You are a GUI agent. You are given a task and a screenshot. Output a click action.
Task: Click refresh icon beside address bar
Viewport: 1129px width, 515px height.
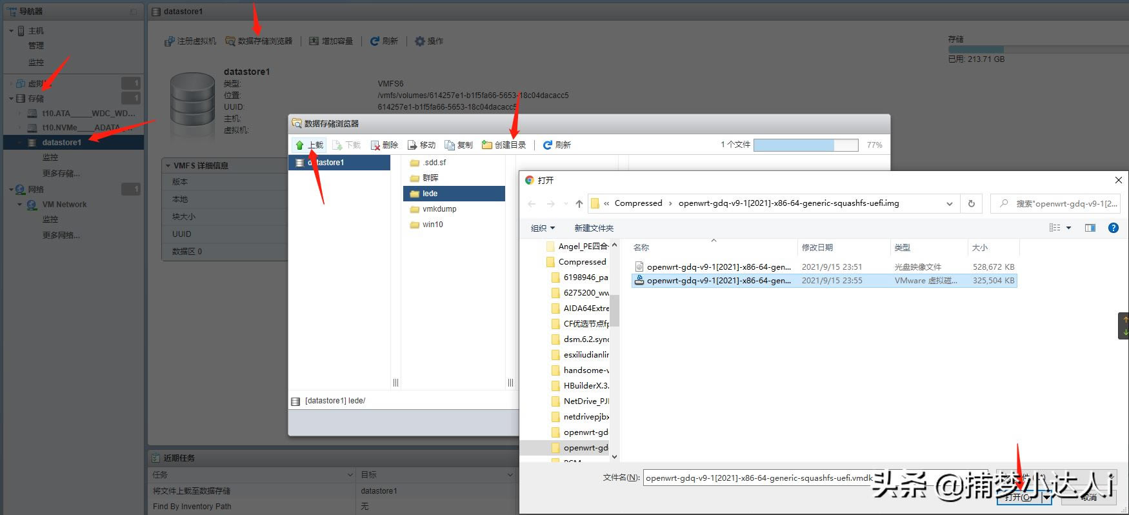tap(972, 204)
